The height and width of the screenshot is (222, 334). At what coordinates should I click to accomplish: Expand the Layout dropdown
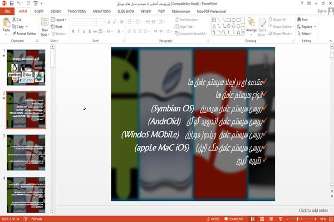[58, 19]
